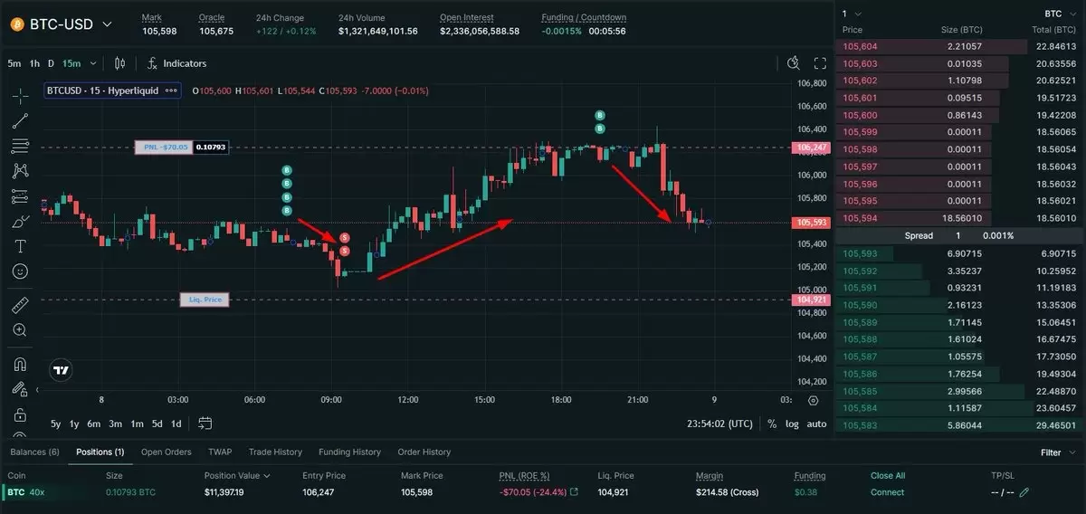Open the timeframe interval dropdown arrow
This screenshot has height=514, width=1086.
pos(93,63)
